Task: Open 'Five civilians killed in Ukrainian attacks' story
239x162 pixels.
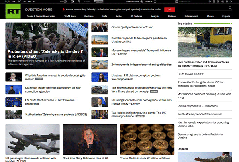Action: (203, 64)
